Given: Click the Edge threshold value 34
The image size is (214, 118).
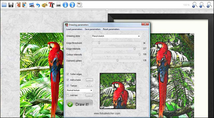Looking at the screenshot, I should pos(144,43).
